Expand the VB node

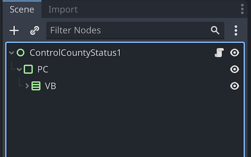[27, 86]
